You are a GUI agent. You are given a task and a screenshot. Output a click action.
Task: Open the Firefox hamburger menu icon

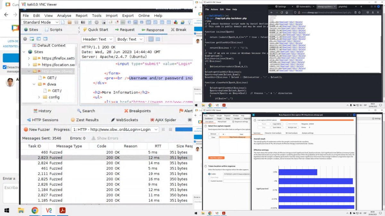378,12
